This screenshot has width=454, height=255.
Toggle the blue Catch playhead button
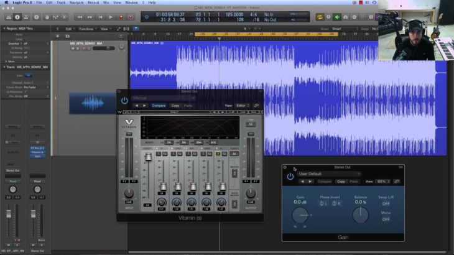[x=136, y=29]
